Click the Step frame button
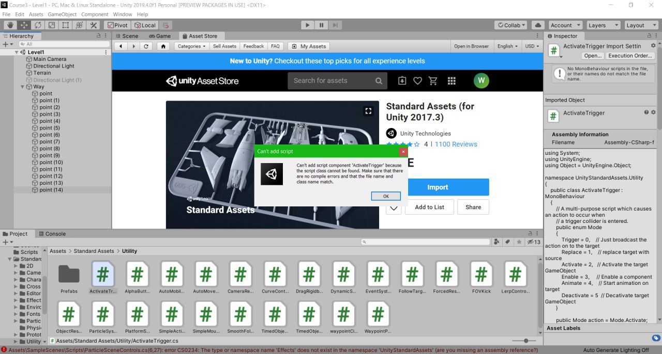The image size is (662, 354). (336, 25)
